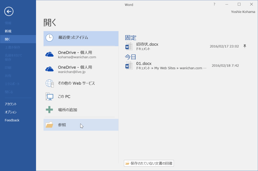The height and width of the screenshot is (171, 258).
Task: Click the 参照 browse label
Action: (x=62, y=125)
